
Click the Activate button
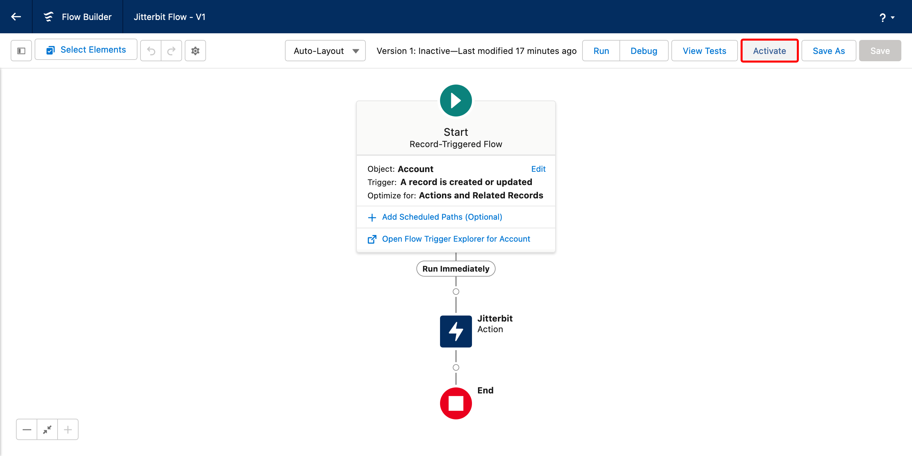coord(769,51)
